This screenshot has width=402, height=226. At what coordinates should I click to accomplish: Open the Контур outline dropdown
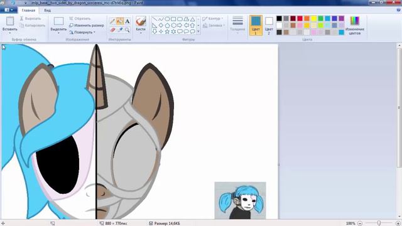click(212, 18)
